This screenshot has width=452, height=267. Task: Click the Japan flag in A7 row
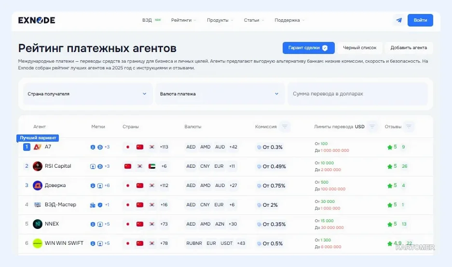pos(128,147)
